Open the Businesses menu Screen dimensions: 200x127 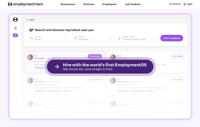[x=68, y=4]
